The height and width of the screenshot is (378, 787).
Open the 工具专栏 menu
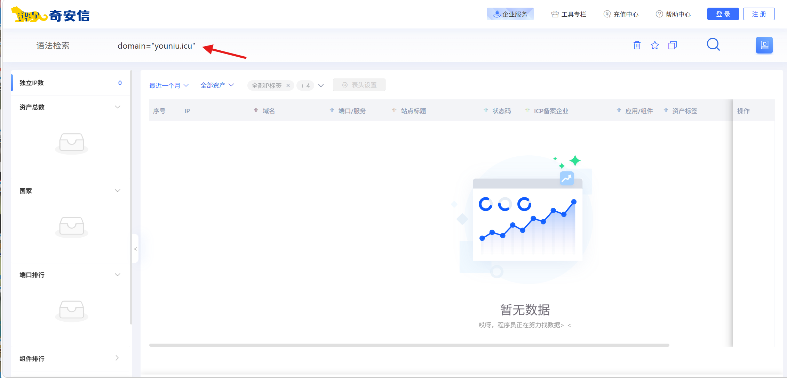[569, 14]
